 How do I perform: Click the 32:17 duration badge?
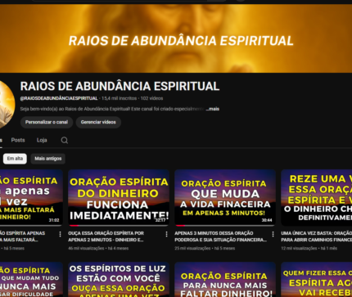(160, 220)
